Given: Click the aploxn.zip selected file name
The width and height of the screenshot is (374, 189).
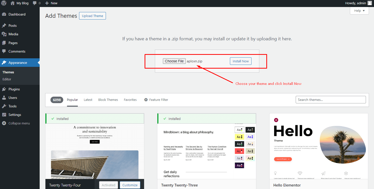Looking at the screenshot, I should click(x=195, y=61).
